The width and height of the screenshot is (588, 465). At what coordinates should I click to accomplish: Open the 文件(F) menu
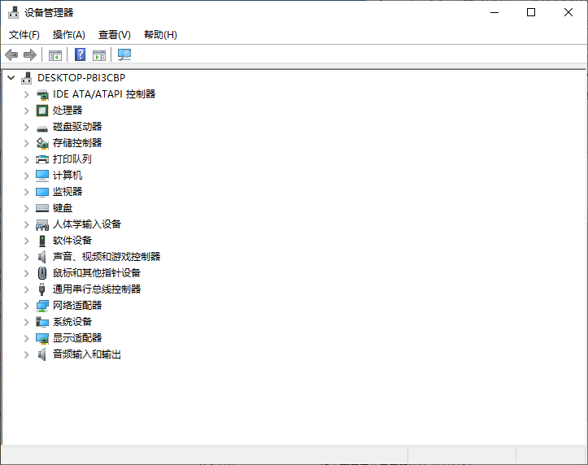(x=24, y=35)
